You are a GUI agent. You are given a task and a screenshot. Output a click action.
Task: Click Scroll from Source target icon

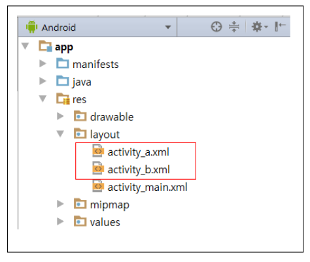tap(216, 27)
